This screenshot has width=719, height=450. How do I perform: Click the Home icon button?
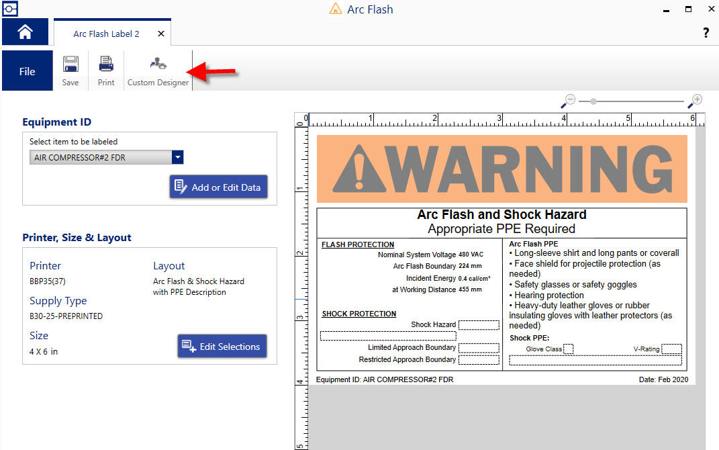click(25, 32)
